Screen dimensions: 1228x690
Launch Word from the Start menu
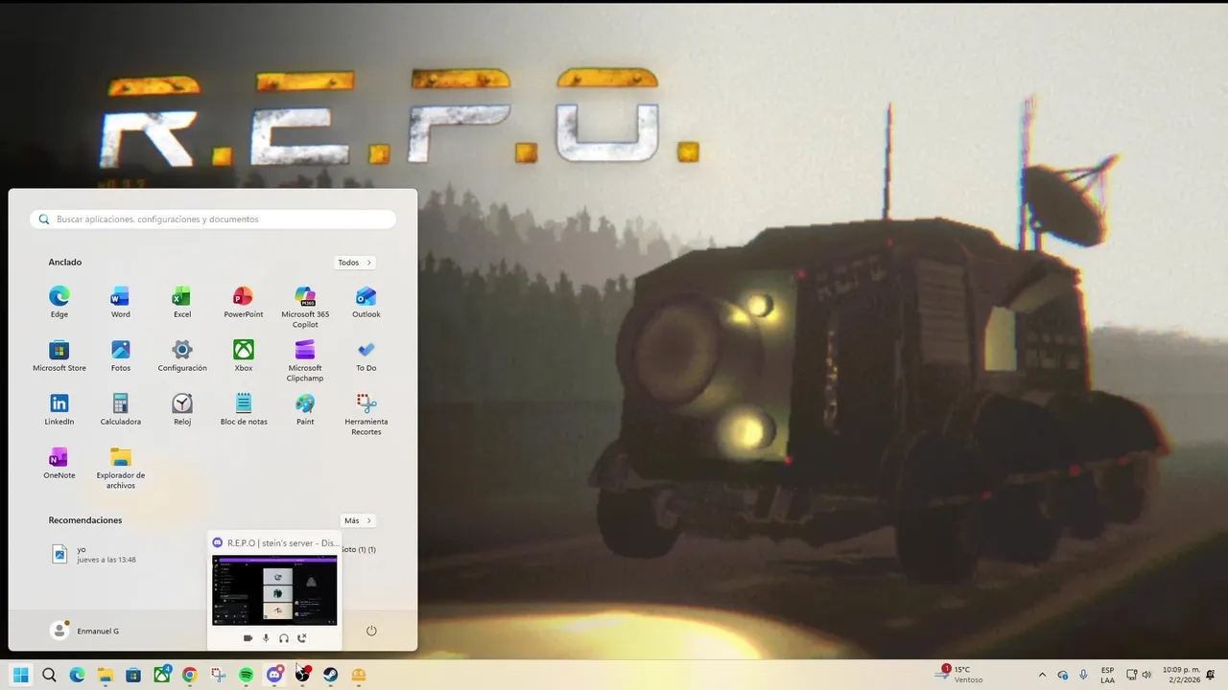tap(120, 301)
